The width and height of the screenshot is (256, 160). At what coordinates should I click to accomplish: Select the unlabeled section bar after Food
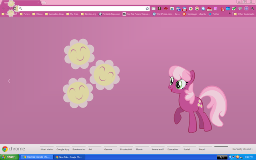click(221, 147)
